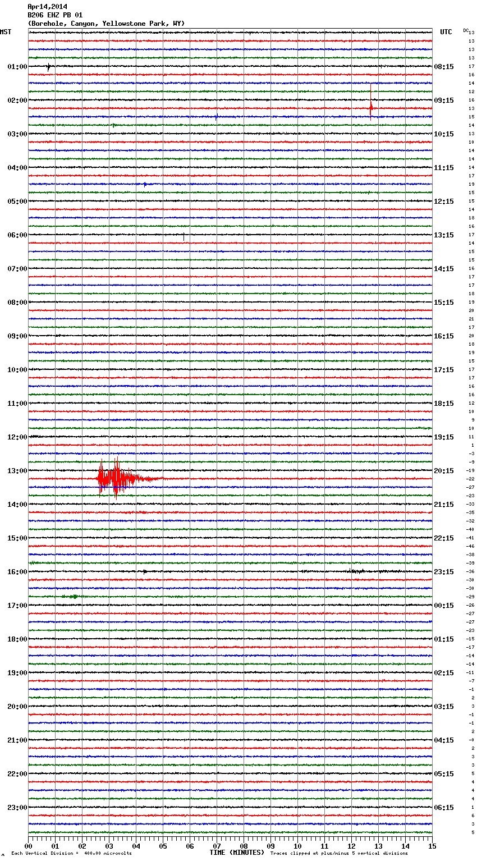Screen dimensions: 477x861
Task: Click the '16:15' UTC time label
Action: point(444,336)
